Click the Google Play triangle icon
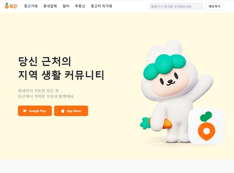 point(25,111)
